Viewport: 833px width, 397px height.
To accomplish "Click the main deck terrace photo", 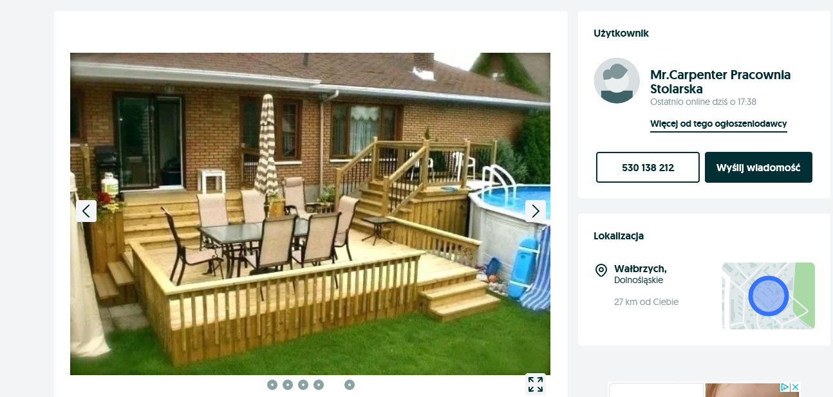I will pos(310,214).
